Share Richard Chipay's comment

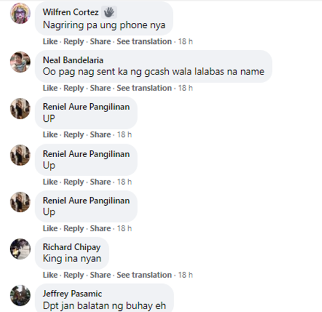click(x=100, y=275)
